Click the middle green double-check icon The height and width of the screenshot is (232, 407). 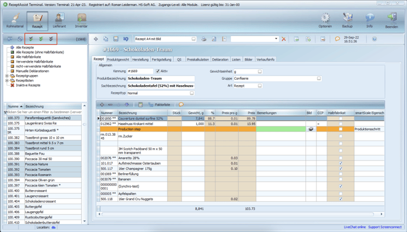(41, 39)
